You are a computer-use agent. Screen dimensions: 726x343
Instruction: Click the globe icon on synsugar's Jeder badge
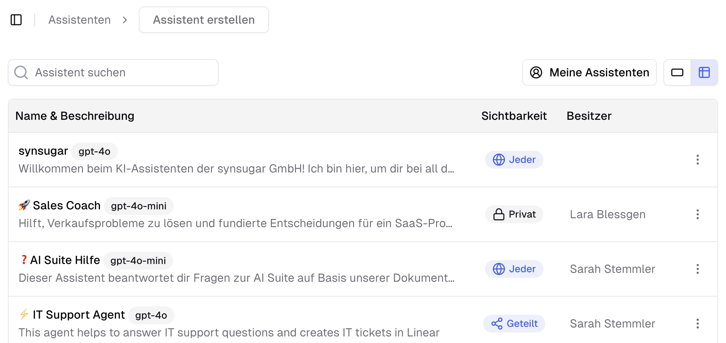[x=499, y=160]
